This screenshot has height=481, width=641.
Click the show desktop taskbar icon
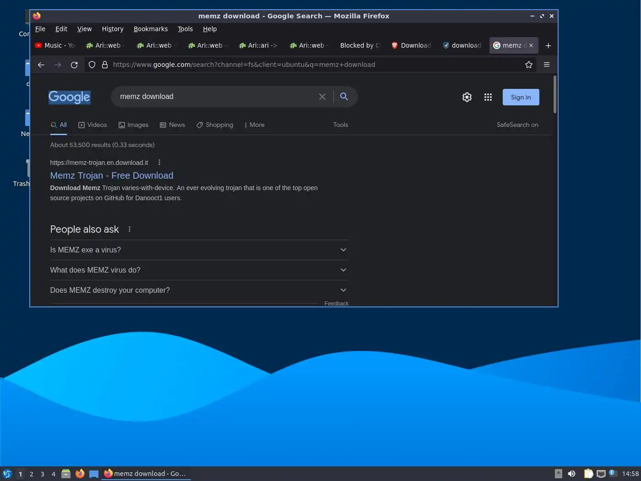click(x=94, y=474)
